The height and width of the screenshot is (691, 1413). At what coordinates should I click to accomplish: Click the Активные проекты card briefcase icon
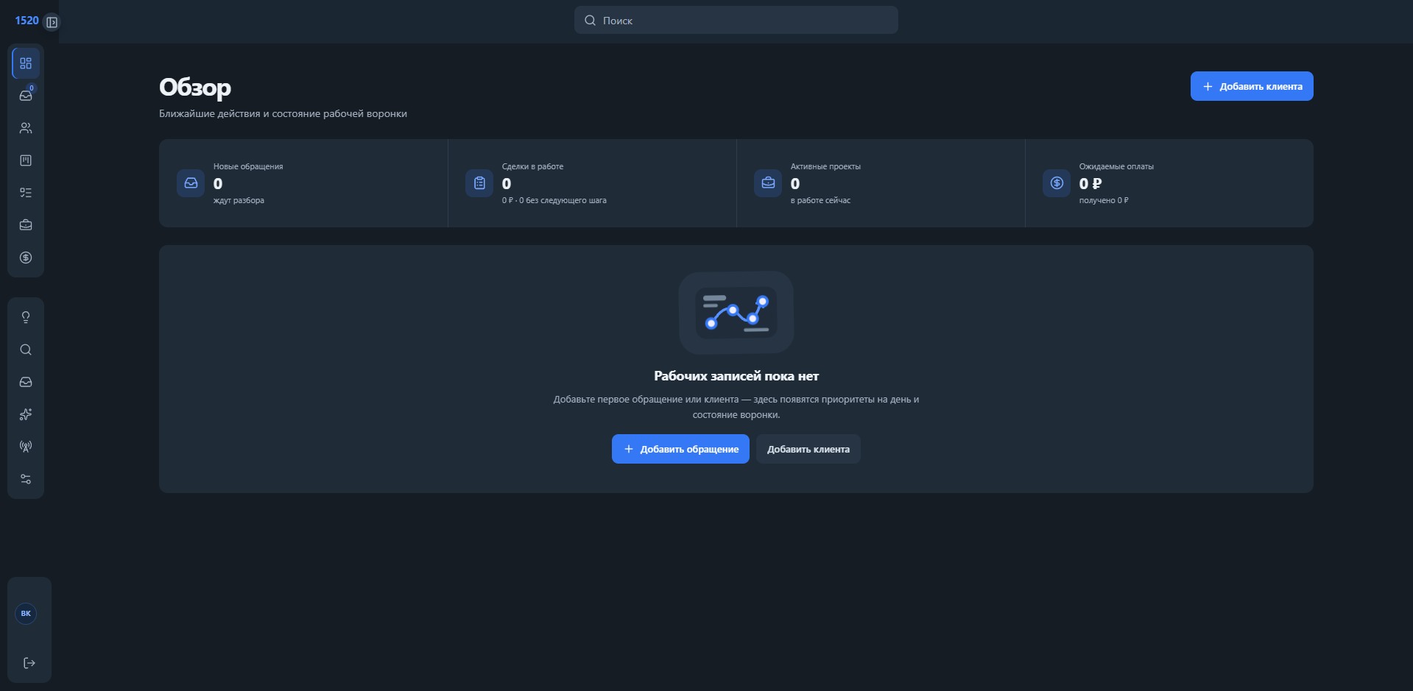pos(768,183)
